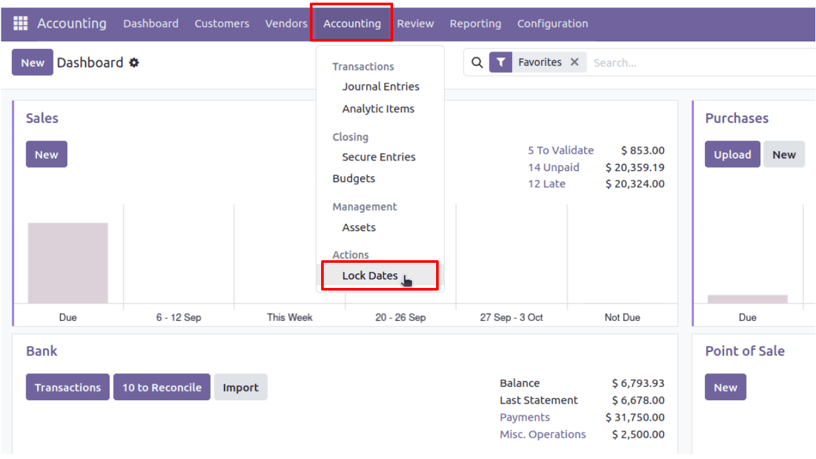Image resolution: width=816 pixels, height=459 pixels.
Task: Select Analytic Items from dropdown
Action: (379, 109)
